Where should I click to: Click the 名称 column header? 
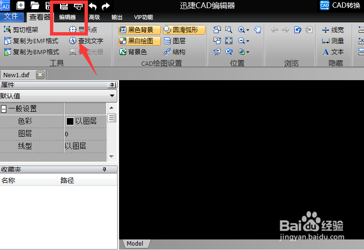28,180
